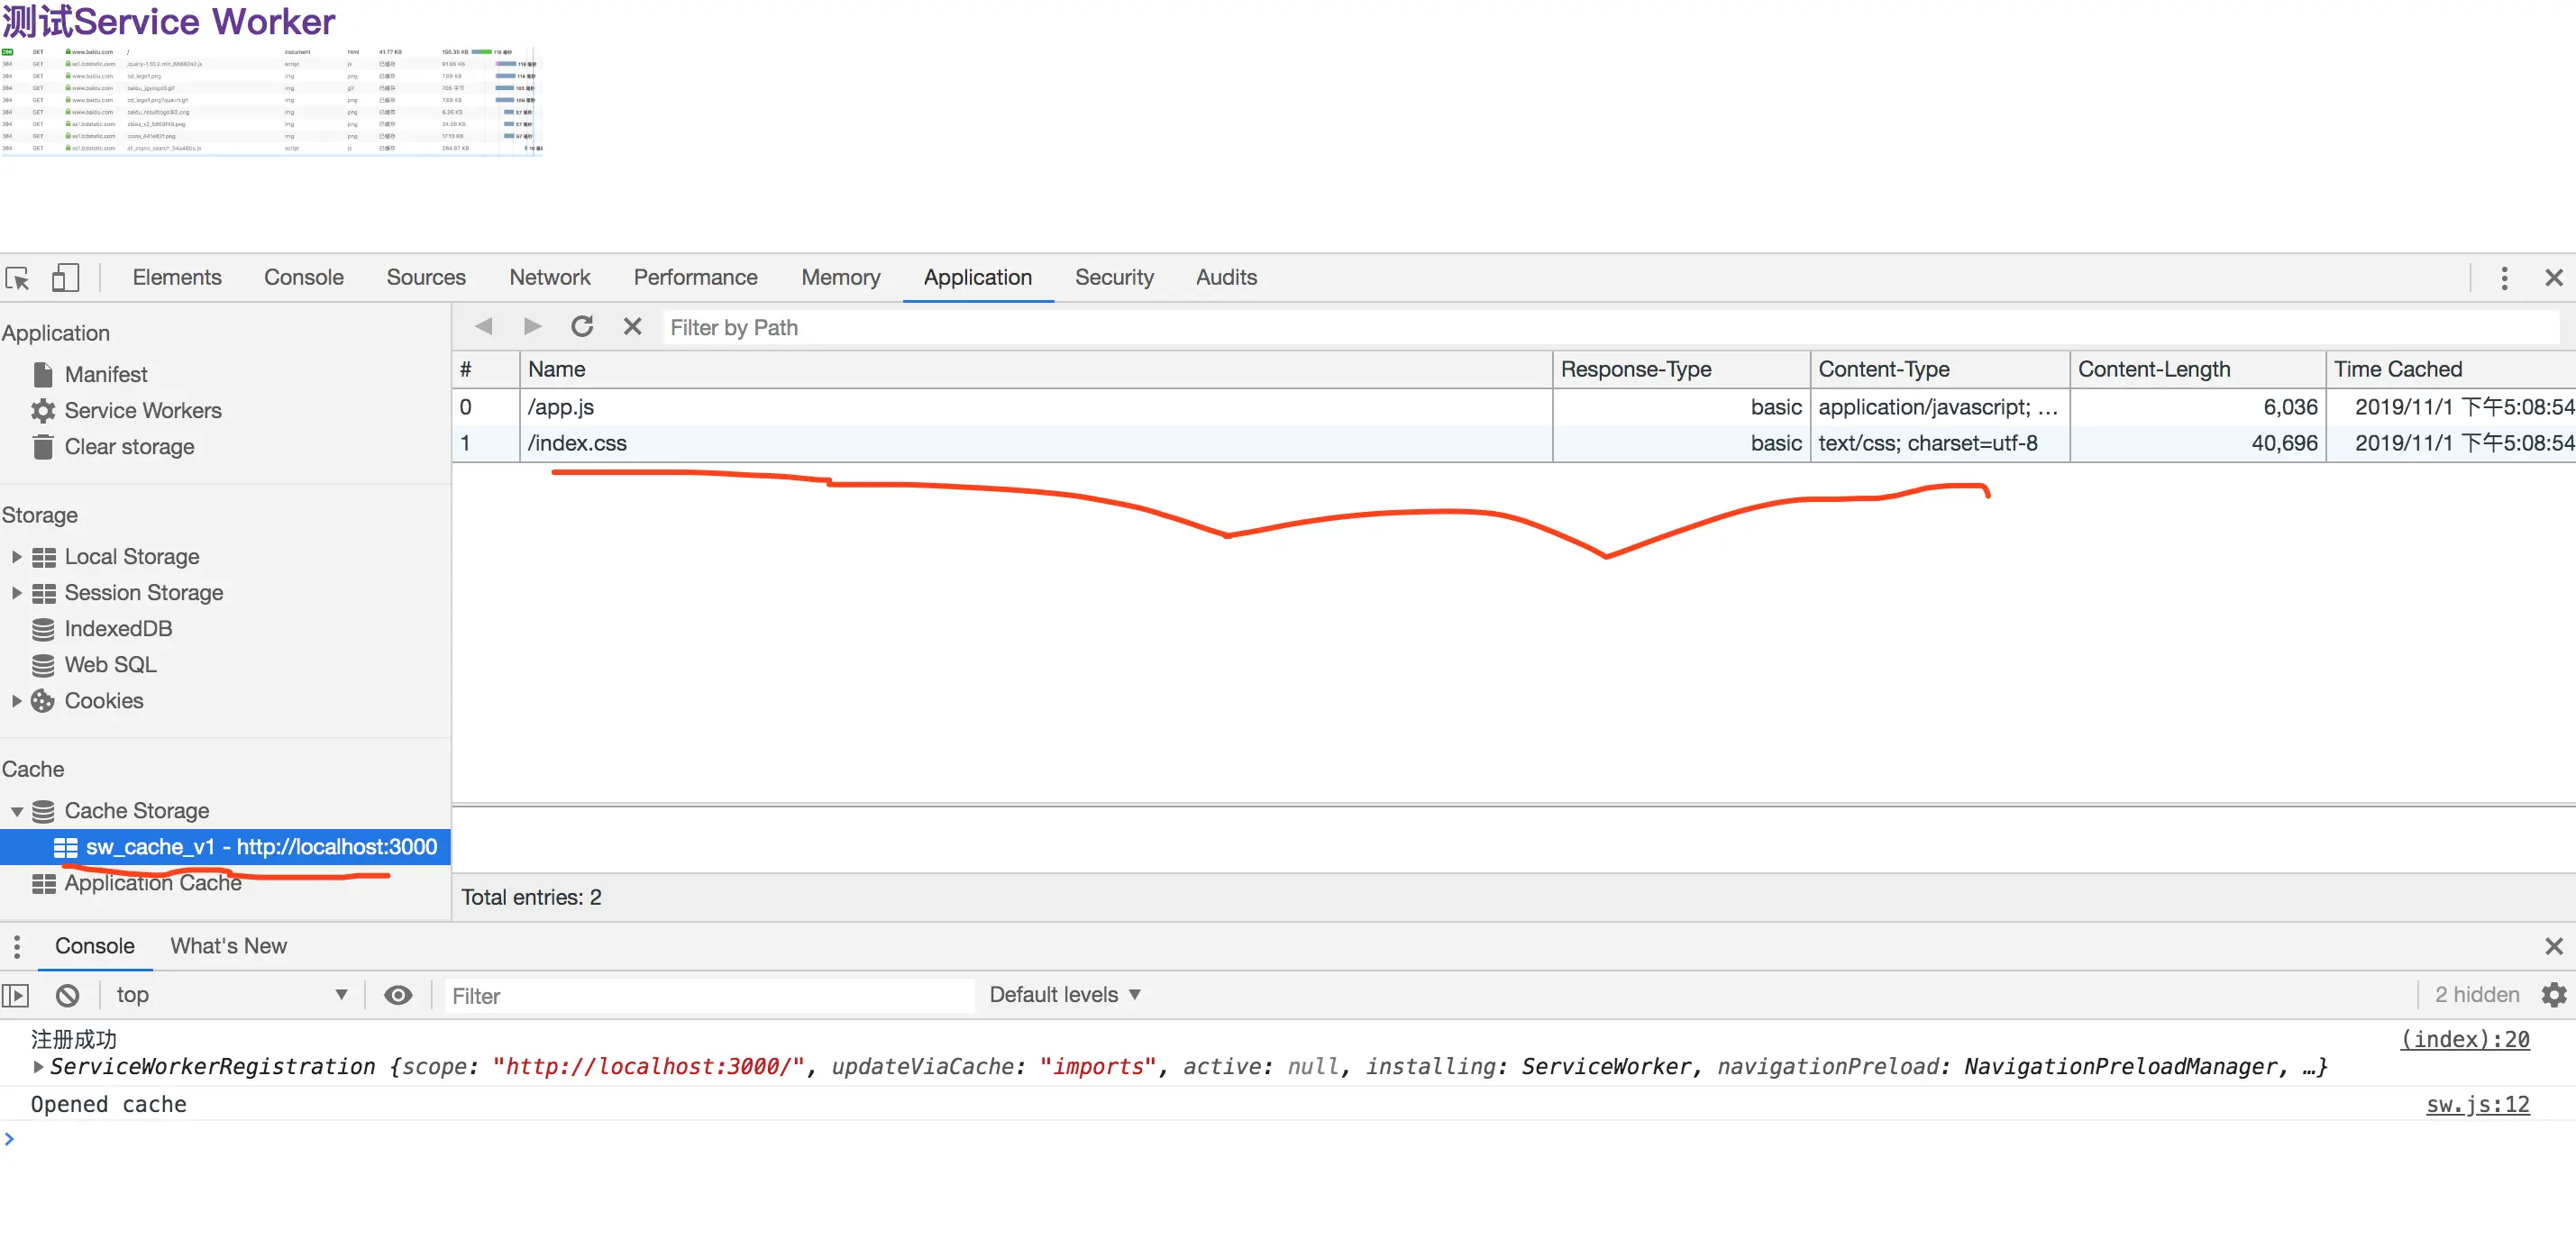Switch to the Audits tab
2576x1249 pixels.
(1226, 278)
